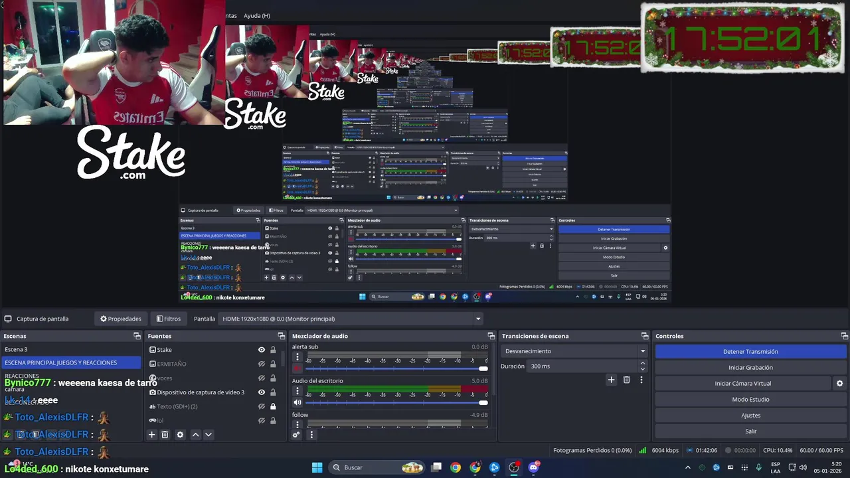Toggle lock on Stake source

pyautogui.click(x=273, y=350)
